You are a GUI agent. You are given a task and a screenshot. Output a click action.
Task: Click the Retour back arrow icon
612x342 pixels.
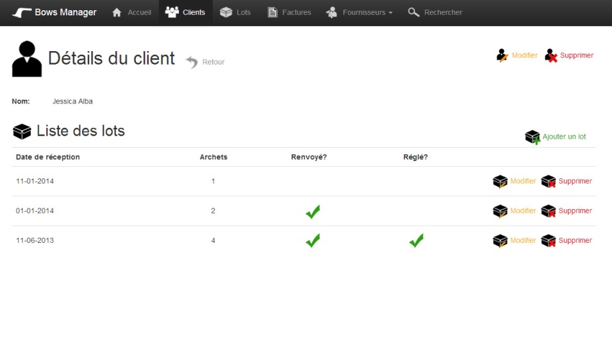tap(192, 62)
